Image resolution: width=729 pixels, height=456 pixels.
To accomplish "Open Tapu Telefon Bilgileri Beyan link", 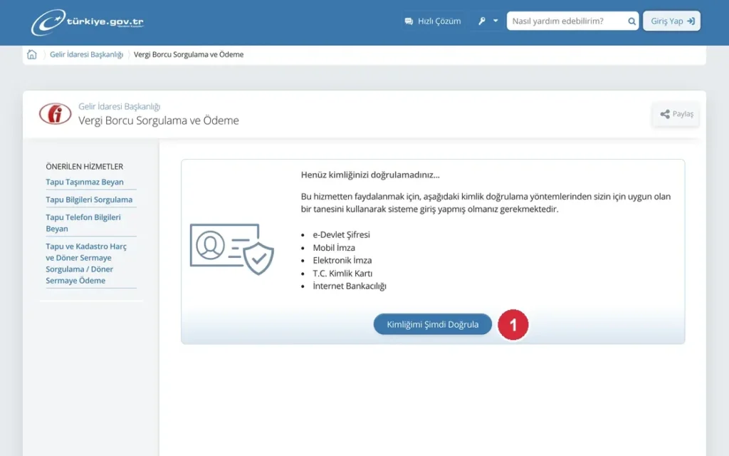I will pos(83,223).
